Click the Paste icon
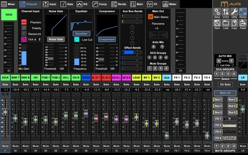This screenshot has width=248, height=155. (x=243, y=23)
